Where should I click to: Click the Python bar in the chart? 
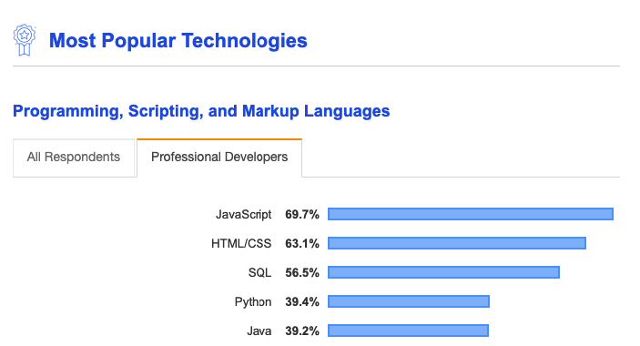(x=409, y=301)
